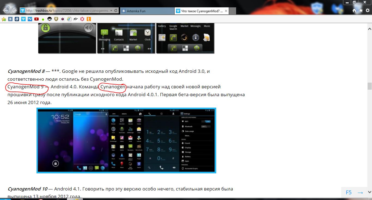Viewport: 372px width, 200px height.
Task: Open the Internet Explorer 'e' bookmark
Action: coord(69,19)
